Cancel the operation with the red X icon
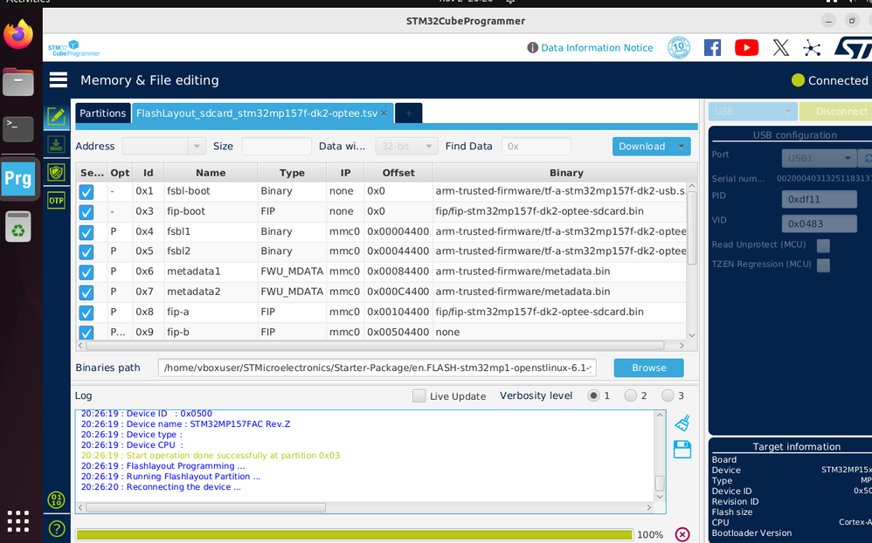872x543 pixels. coord(682,534)
